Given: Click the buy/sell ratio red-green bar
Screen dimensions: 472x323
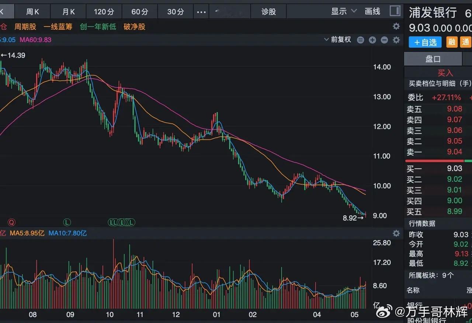Looking at the screenshot, I should (438, 161).
